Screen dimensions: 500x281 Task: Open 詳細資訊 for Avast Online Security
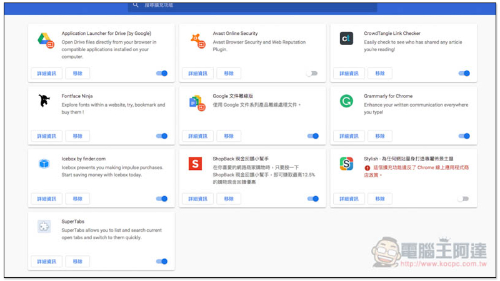[x=197, y=73]
